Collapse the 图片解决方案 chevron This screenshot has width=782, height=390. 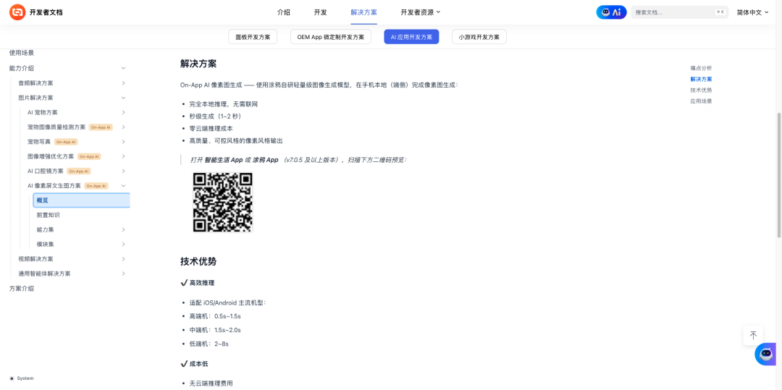tap(123, 98)
